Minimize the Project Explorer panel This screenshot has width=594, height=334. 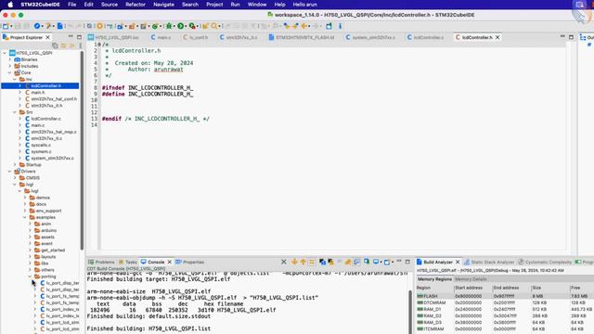click(71, 37)
